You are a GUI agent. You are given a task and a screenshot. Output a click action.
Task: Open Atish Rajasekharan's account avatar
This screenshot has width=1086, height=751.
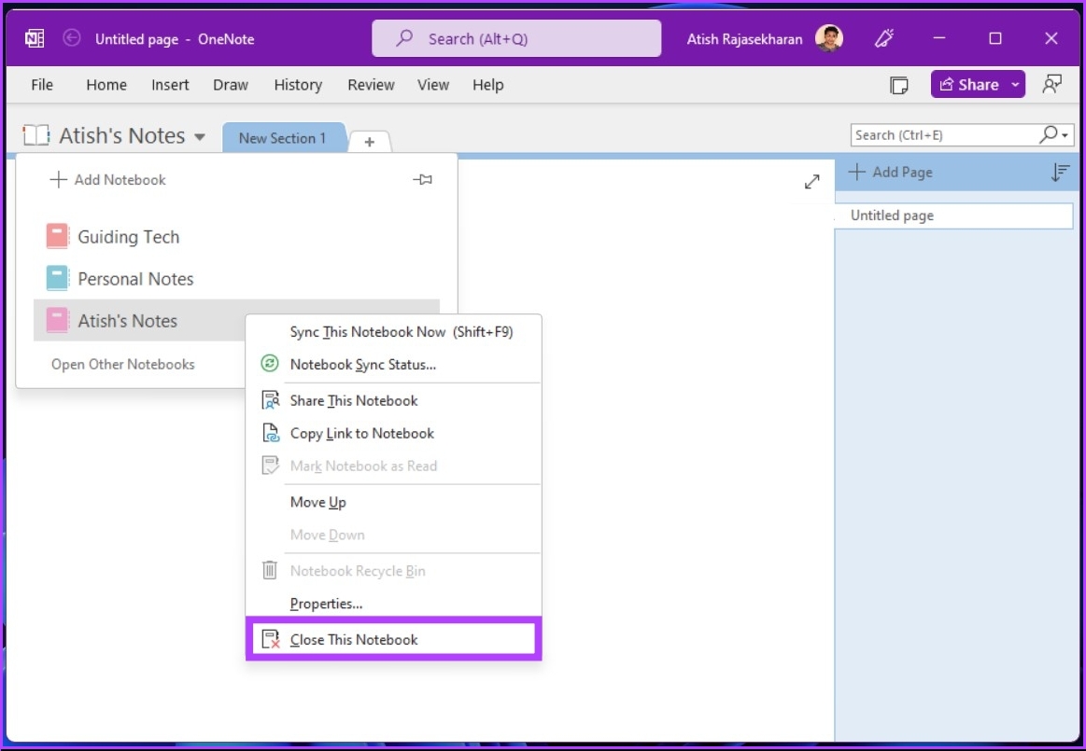[830, 38]
